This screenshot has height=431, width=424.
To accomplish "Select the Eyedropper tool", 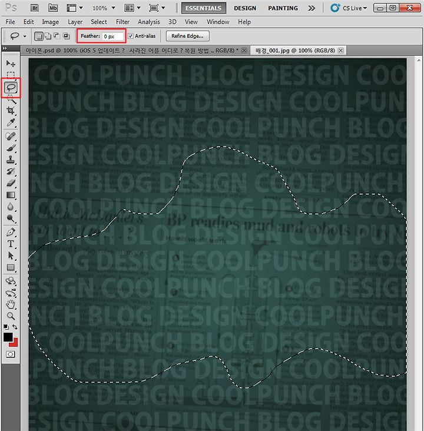I will click(11, 122).
